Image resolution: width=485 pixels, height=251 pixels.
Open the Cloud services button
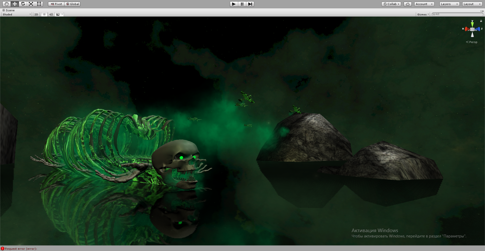pyautogui.click(x=408, y=4)
